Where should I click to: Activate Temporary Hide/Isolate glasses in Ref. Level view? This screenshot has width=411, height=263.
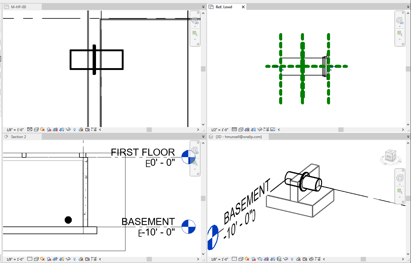(x=260, y=130)
